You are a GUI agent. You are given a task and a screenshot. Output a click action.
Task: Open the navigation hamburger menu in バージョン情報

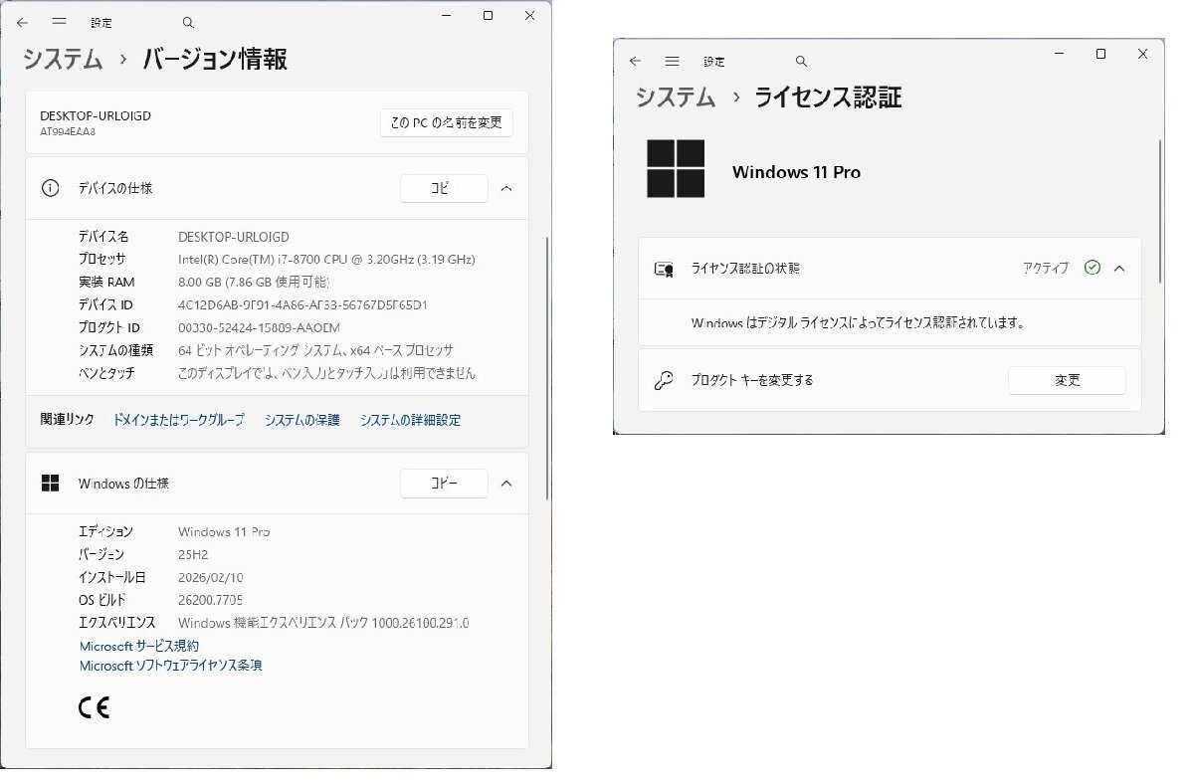60,21
